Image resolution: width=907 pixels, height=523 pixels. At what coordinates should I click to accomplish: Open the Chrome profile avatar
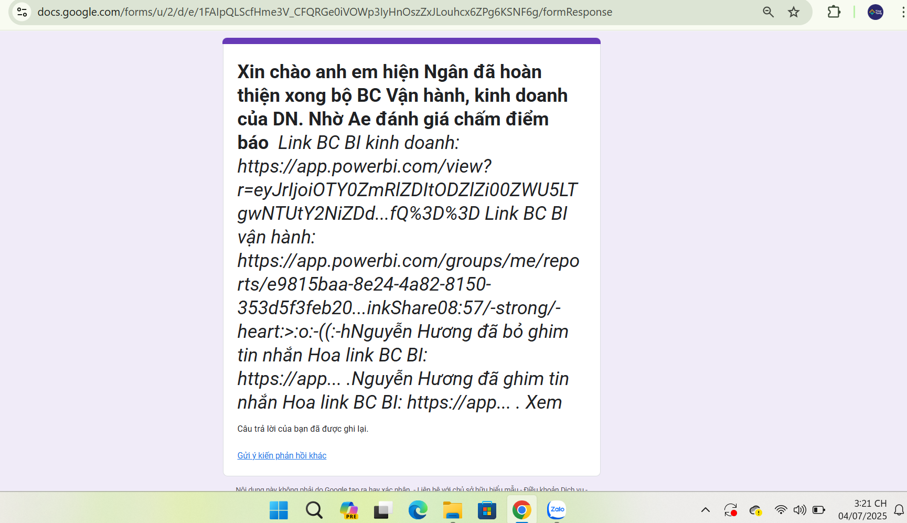point(875,12)
